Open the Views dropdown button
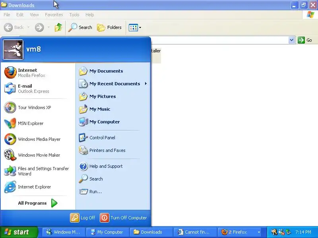 [x=135, y=27]
